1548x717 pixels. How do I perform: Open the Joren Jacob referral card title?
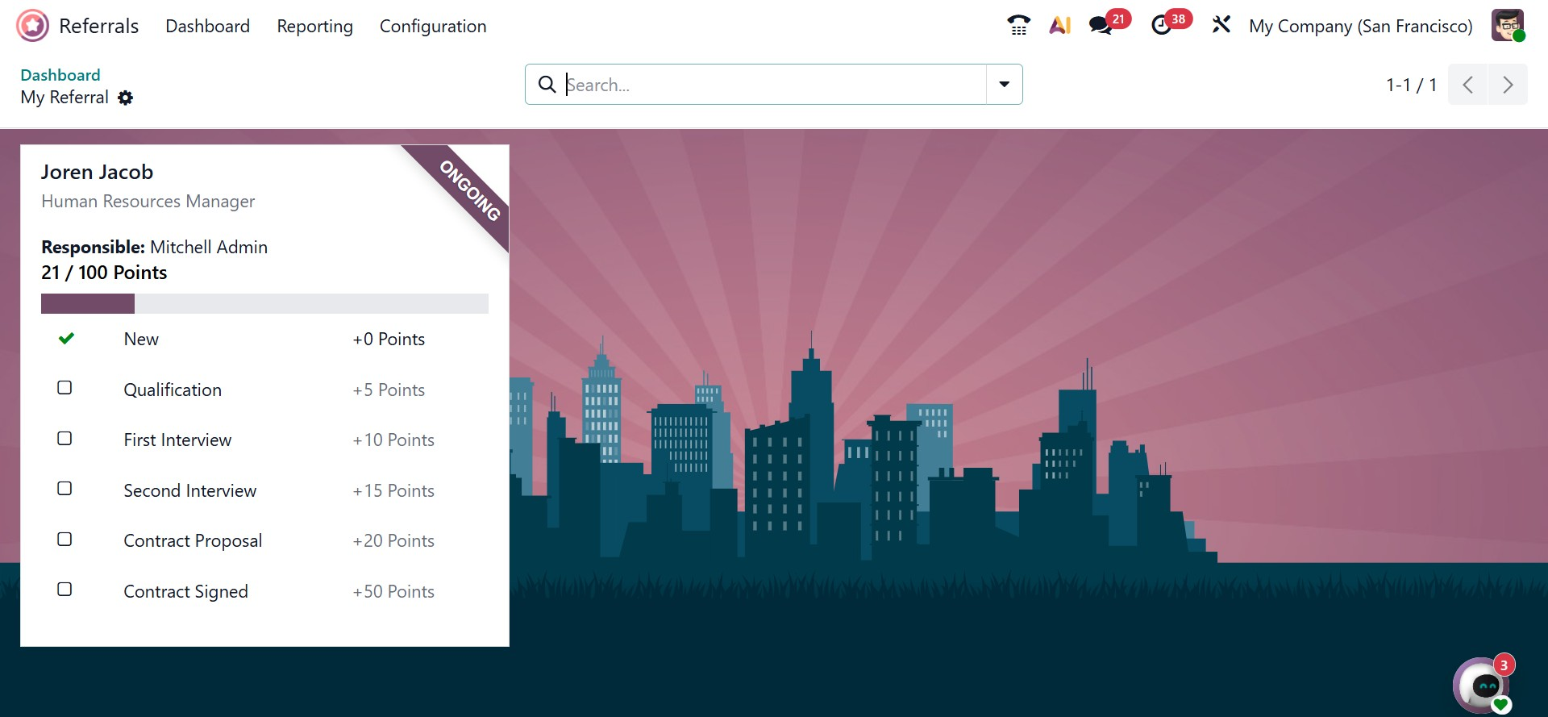[x=97, y=172]
